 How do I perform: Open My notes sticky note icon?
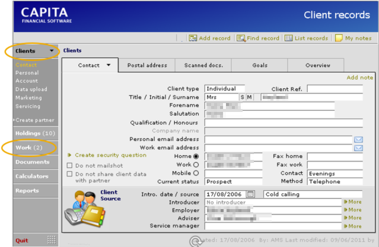(x=339, y=38)
